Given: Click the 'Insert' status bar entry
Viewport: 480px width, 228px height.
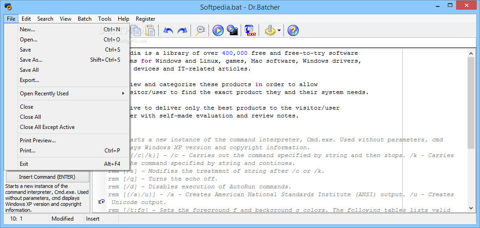Looking at the screenshot, I should [93, 219].
